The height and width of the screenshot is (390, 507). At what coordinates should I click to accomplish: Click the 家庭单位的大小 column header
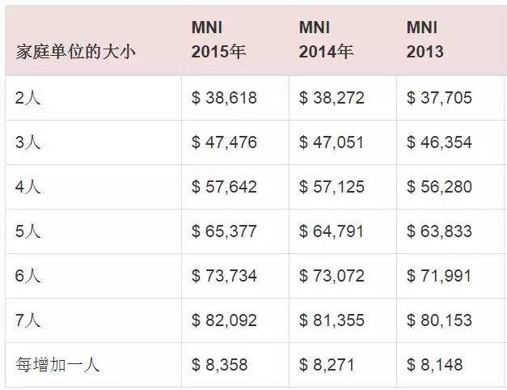tap(76, 52)
